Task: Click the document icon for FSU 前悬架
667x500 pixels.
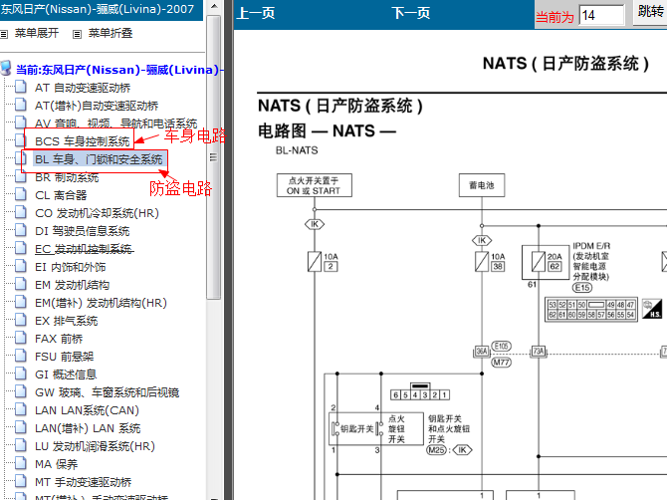Action: tap(21, 356)
